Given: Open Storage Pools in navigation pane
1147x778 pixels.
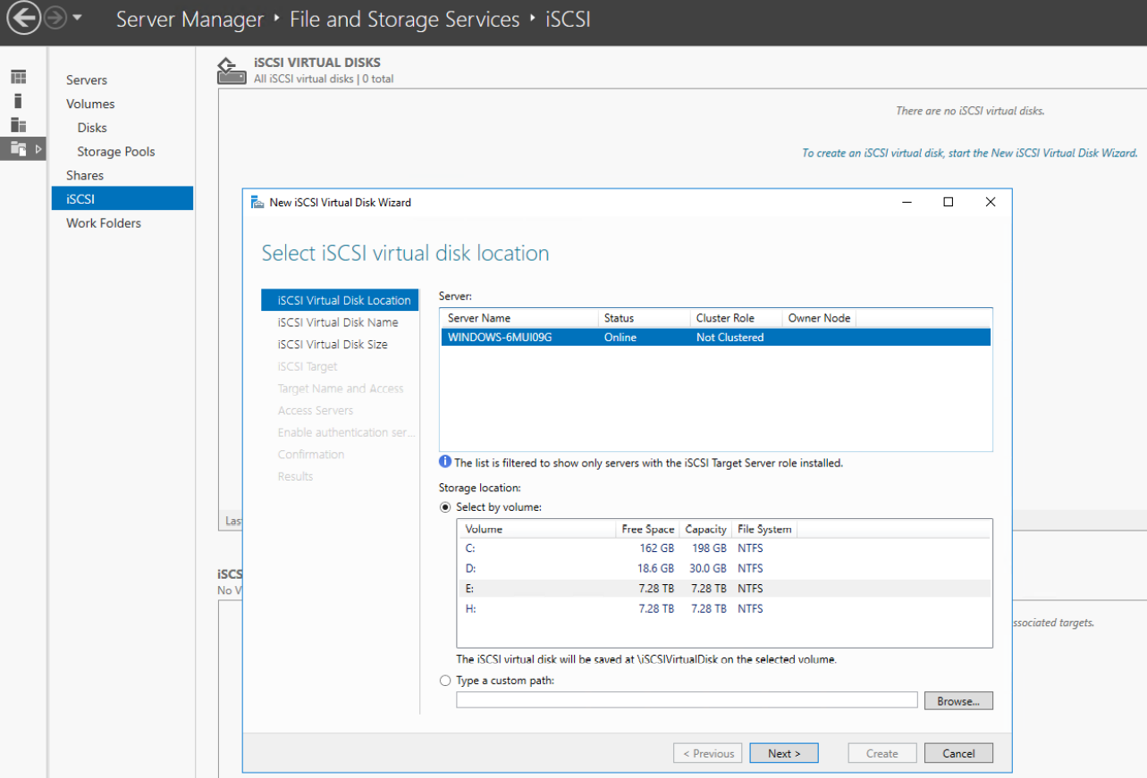Looking at the screenshot, I should (115, 152).
